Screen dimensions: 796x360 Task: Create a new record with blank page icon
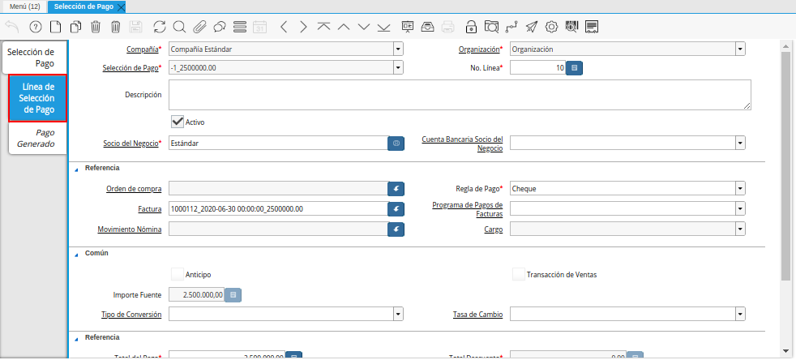click(55, 27)
